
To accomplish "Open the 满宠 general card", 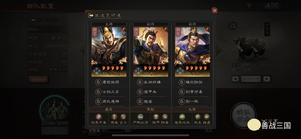I will point(192,52).
